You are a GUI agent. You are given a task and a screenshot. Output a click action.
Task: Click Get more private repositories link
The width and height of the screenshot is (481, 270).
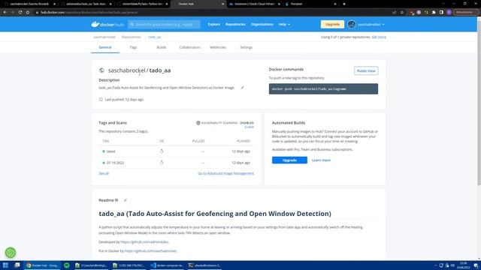(x=379, y=37)
